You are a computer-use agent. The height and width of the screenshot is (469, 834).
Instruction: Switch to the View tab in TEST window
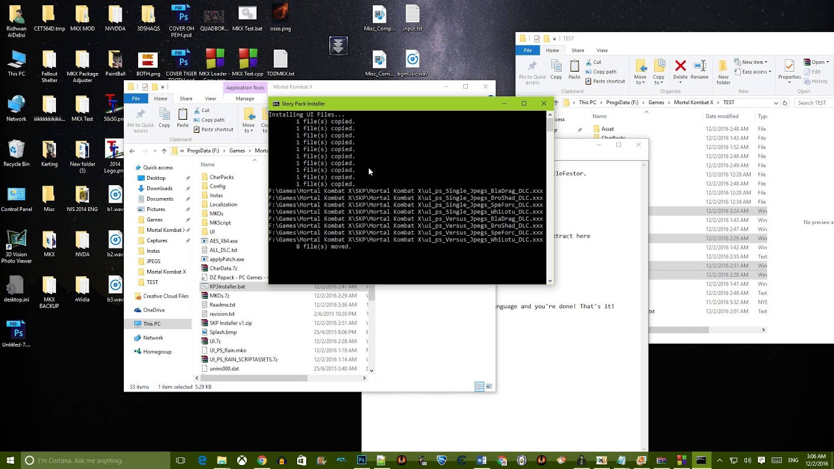602,50
